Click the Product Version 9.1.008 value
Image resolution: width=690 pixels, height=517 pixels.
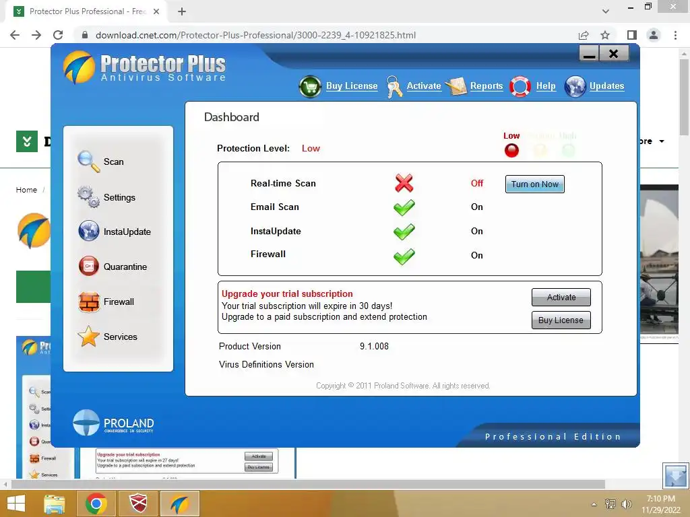click(374, 347)
